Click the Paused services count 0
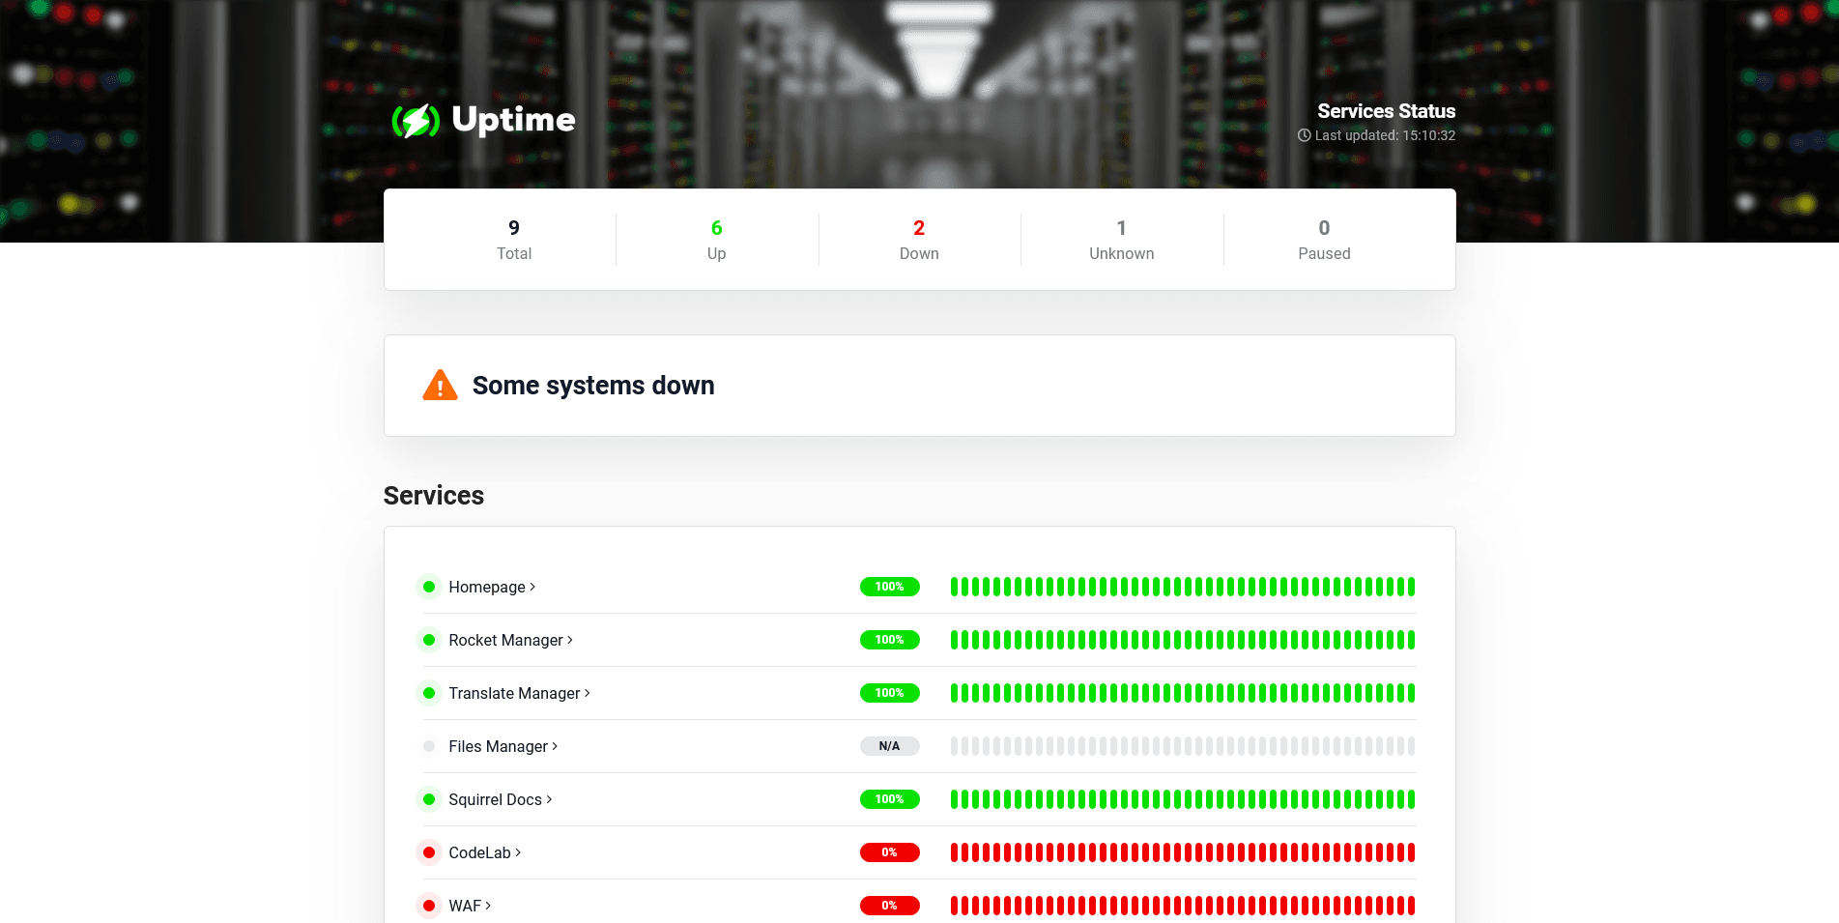Viewport: 1839px width, 923px height. pyautogui.click(x=1324, y=228)
